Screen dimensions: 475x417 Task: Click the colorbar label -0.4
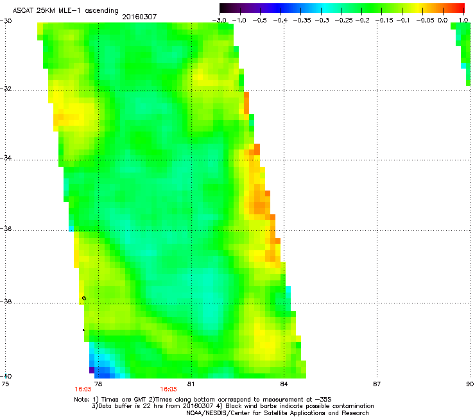[281, 21]
